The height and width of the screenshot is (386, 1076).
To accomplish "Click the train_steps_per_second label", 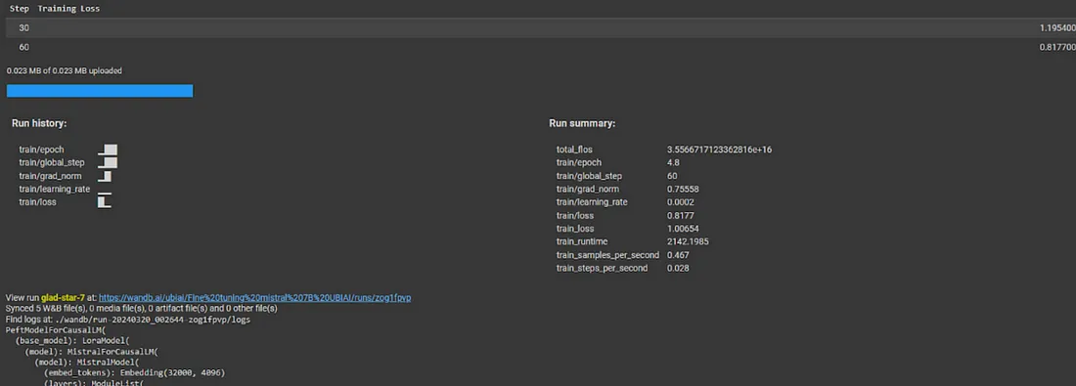I will pyautogui.click(x=602, y=268).
